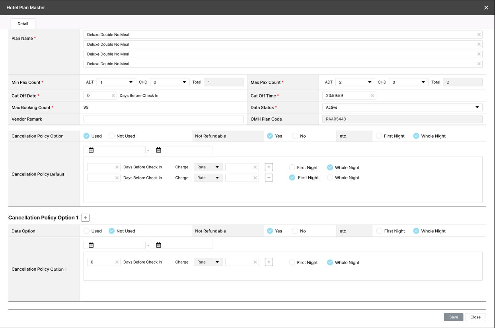The width and height of the screenshot is (495, 328).
Task: Add a row in Cancellation Policy Default
Action: (269, 167)
